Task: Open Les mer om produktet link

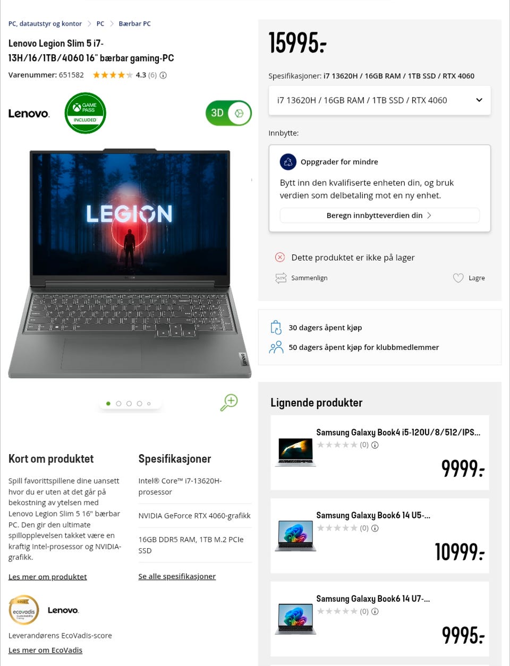Action: pyautogui.click(x=47, y=577)
